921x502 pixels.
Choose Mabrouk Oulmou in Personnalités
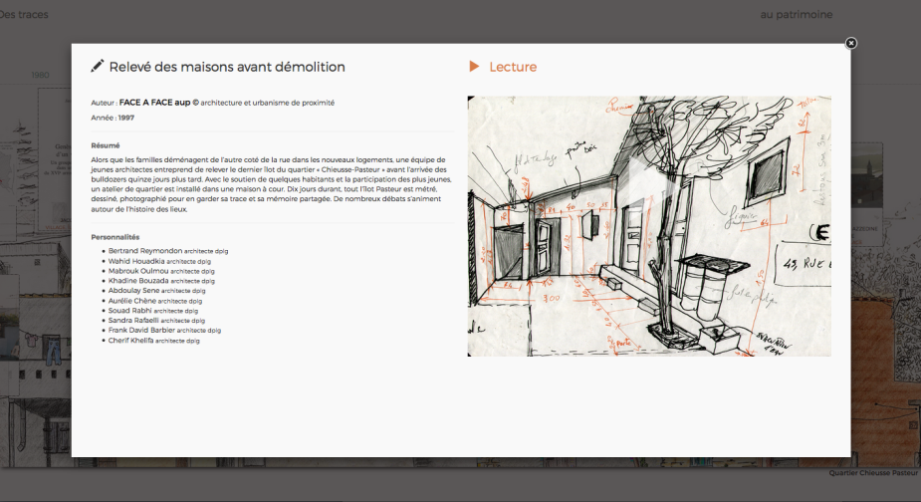tap(138, 271)
